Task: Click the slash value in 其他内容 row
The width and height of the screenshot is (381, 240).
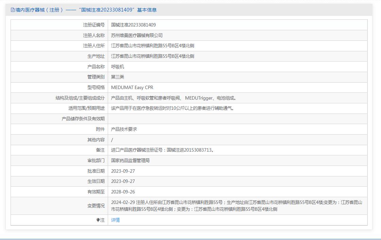Action: [112, 140]
